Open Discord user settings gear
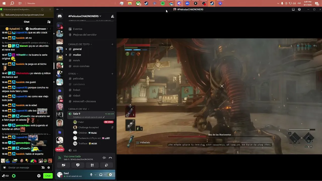This screenshot has width=322, height=181. tap(110, 175)
